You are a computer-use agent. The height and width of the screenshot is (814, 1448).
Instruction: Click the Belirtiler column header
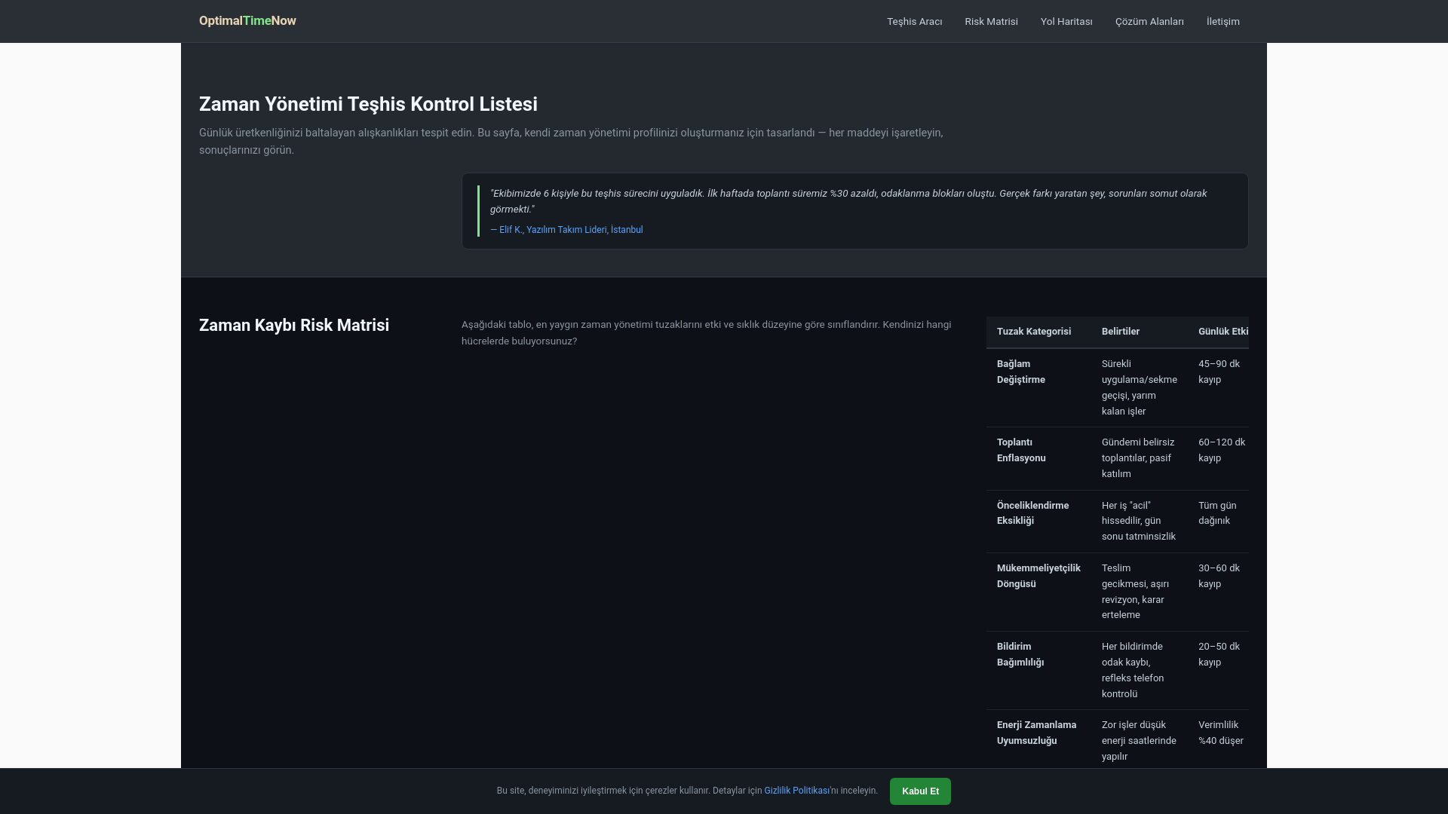1120,332
